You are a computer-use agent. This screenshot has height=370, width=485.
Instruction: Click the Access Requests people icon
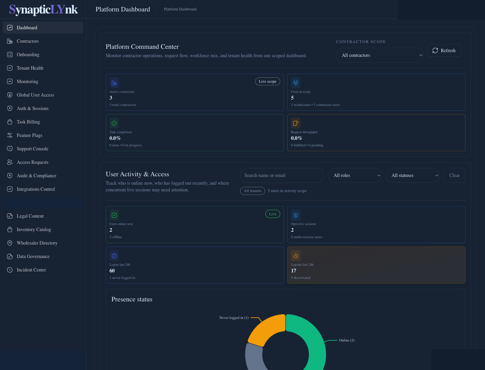10,162
